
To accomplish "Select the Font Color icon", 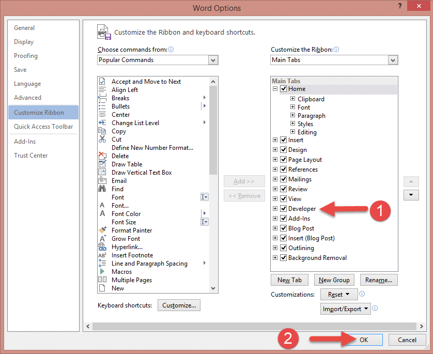I will click(102, 214).
